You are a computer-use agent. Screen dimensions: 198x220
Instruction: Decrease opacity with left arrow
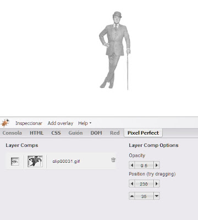132,165
